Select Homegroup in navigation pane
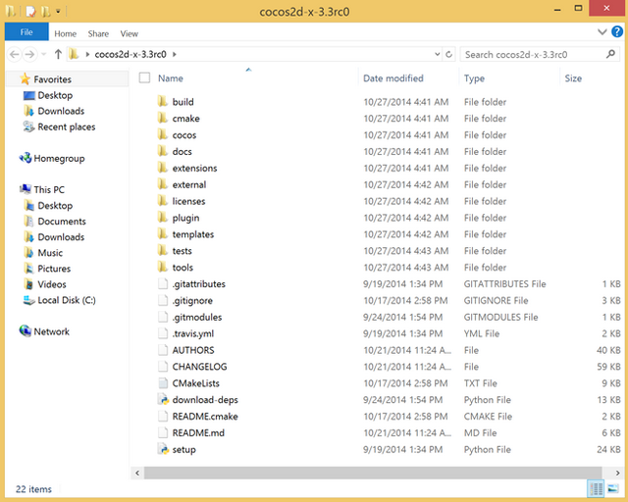This screenshot has width=628, height=502. [59, 158]
